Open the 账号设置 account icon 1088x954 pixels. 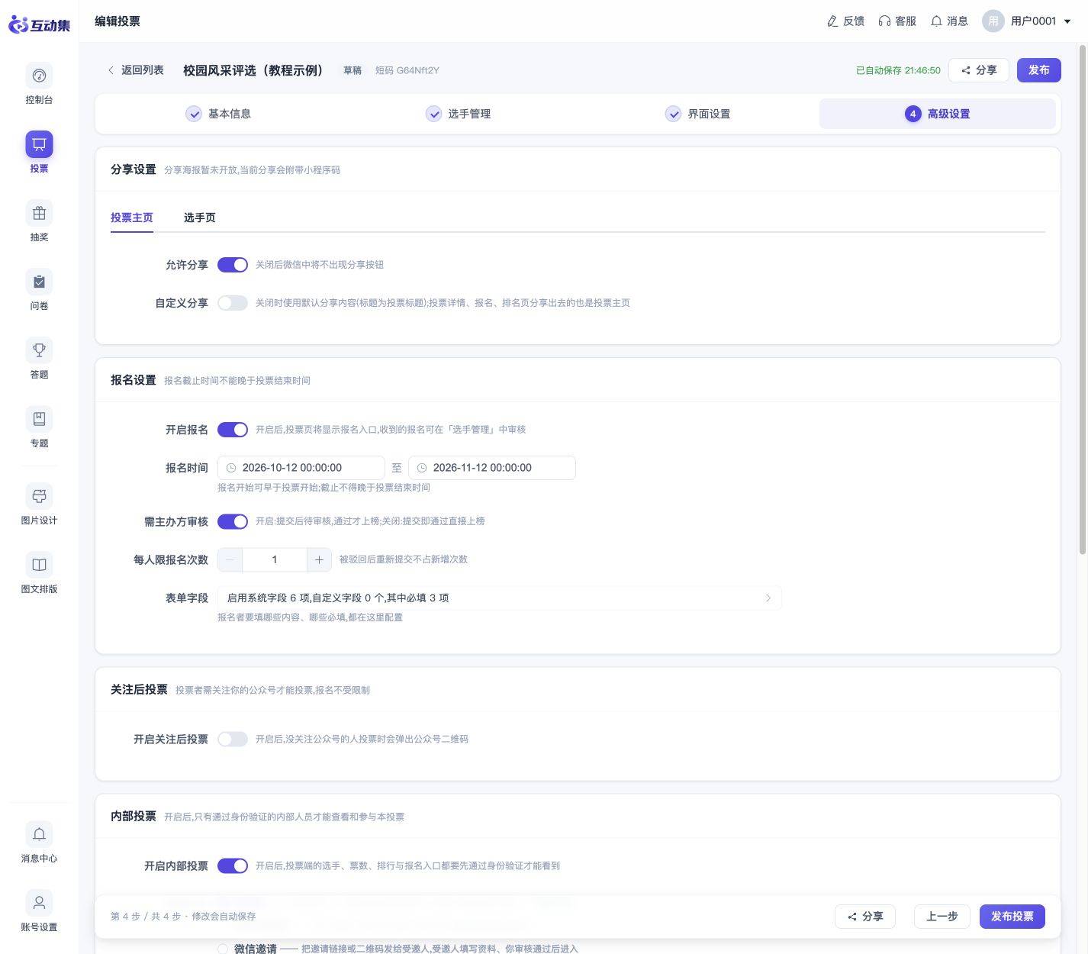pos(39,903)
